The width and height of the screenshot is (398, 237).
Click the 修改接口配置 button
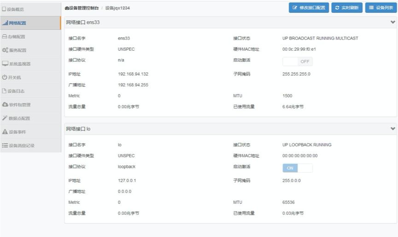pyautogui.click(x=309, y=8)
